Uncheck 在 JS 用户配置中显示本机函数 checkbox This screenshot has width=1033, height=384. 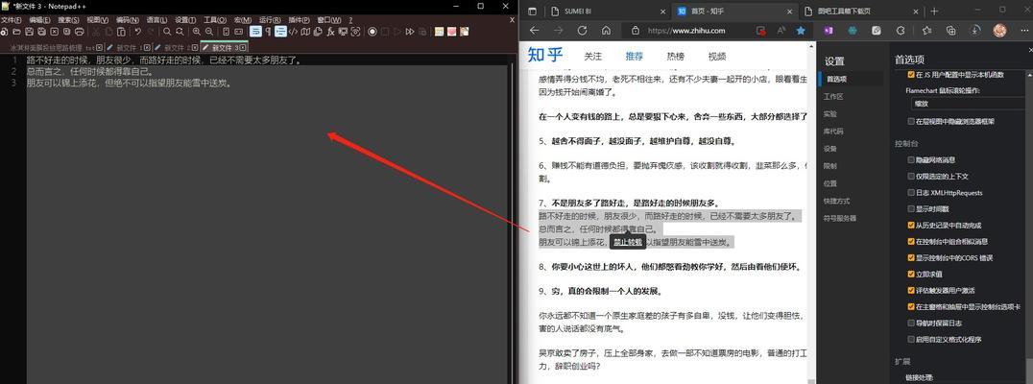[911, 75]
